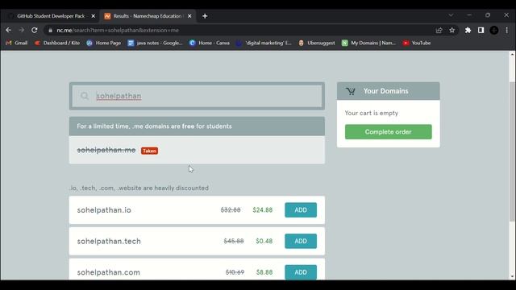Go back to previous page

click(9, 31)
